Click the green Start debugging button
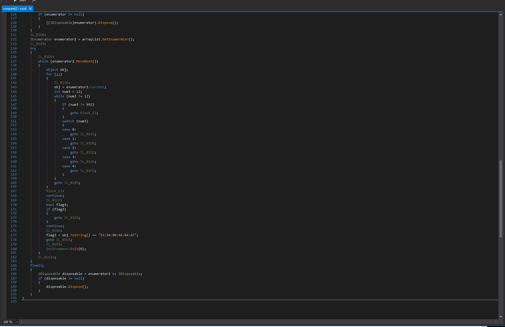The width and height of the screenshot is (505, 327). click(x=20, y=1)
